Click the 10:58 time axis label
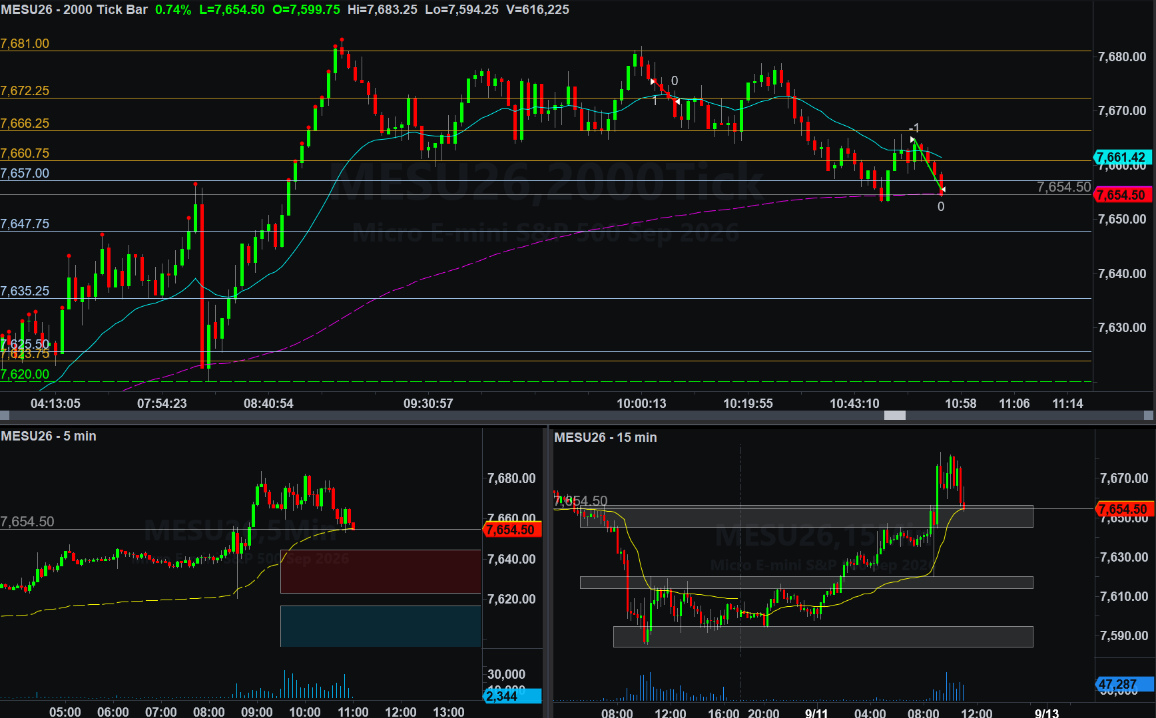 [961, 403]
